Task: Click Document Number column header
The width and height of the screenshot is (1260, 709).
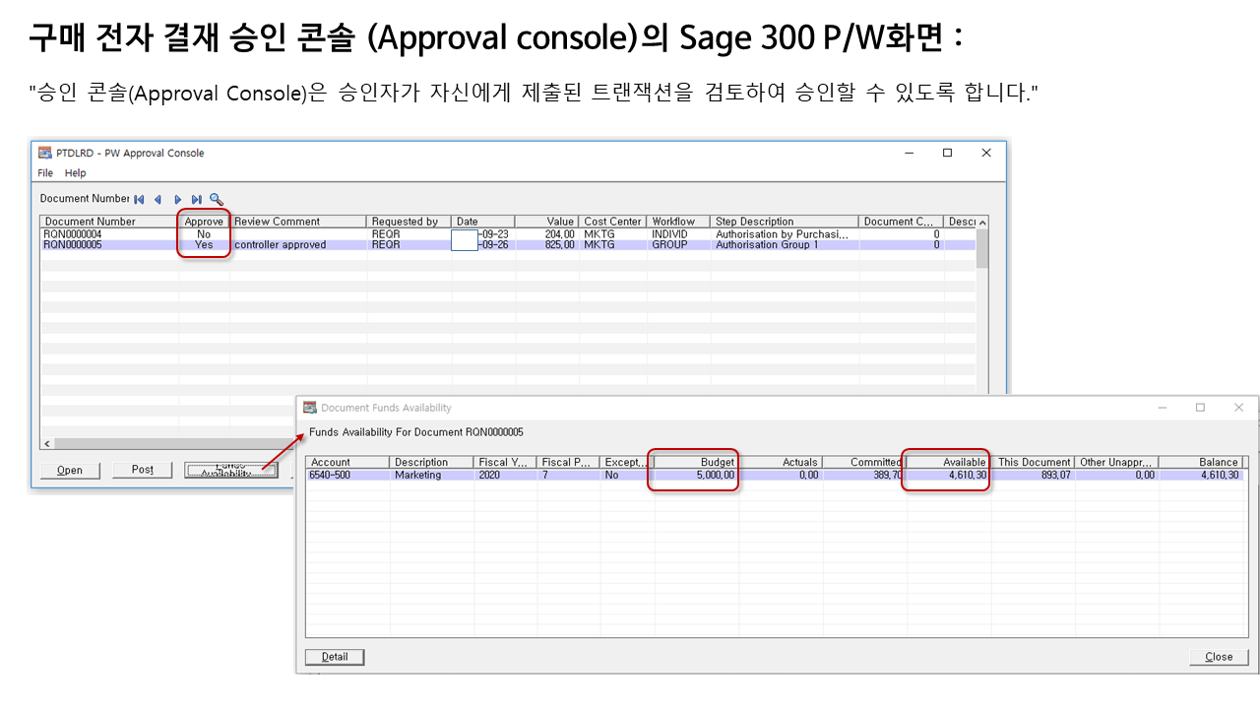Action: 109,222
